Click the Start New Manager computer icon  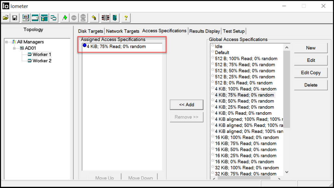pos(25,18)
